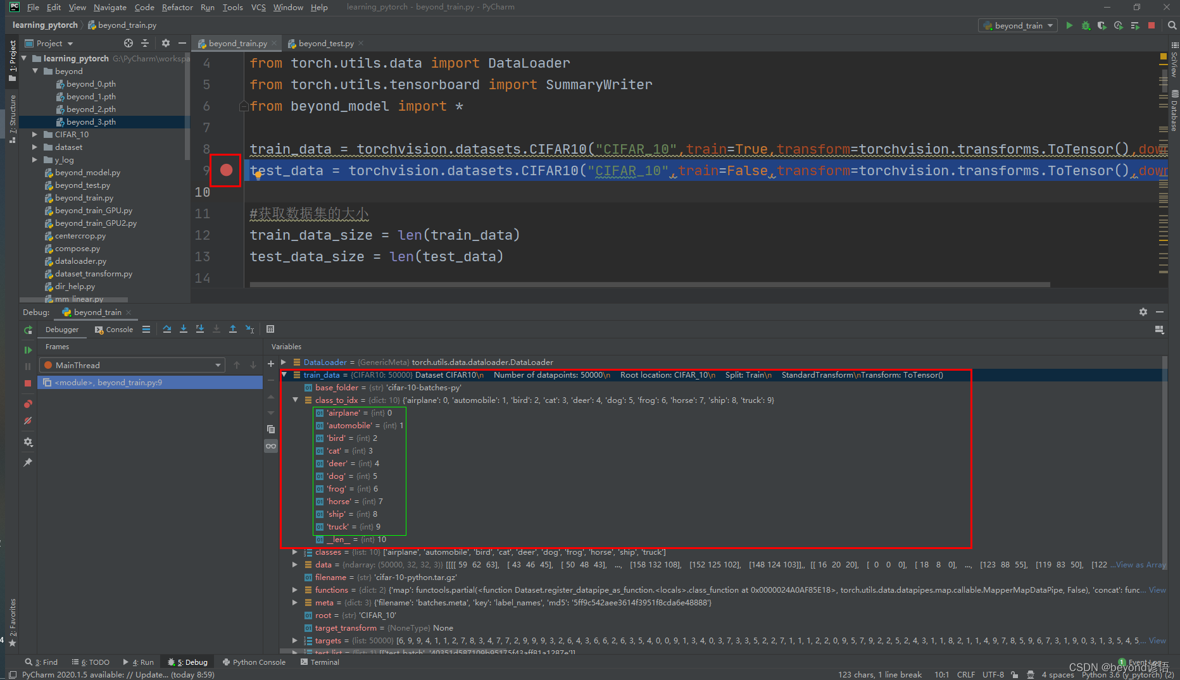
Task: Click the copy/duplicate watch icon
Action: (x=271, y=429)
